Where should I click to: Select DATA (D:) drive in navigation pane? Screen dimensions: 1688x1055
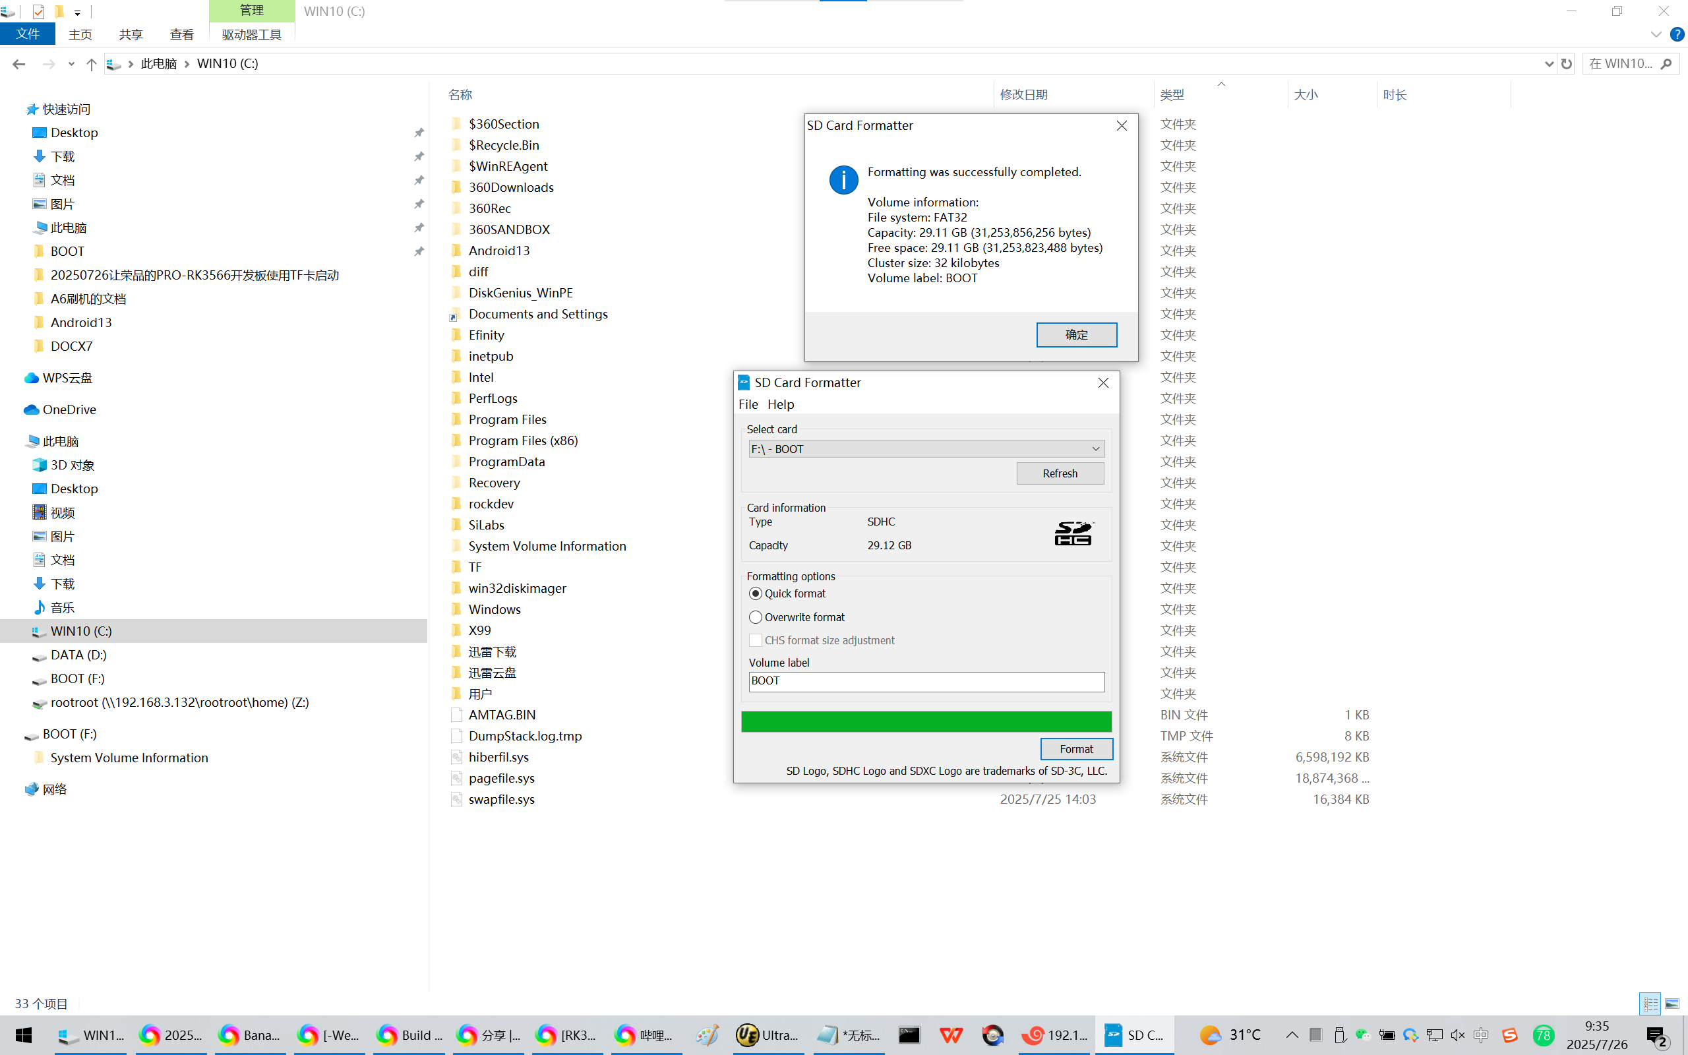click(78, 655)
